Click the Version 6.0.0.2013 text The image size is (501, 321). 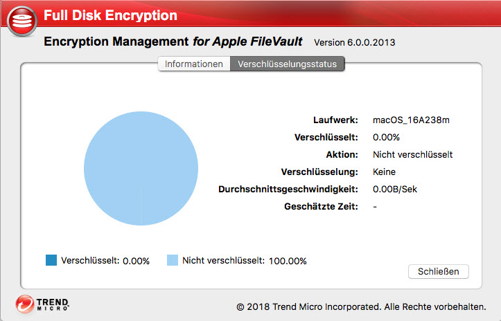click(355, 42)
